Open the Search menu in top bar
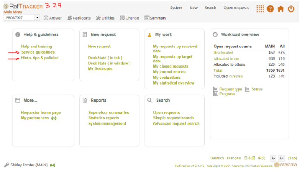This screenshot has height=173, width=307. point(211,8)
